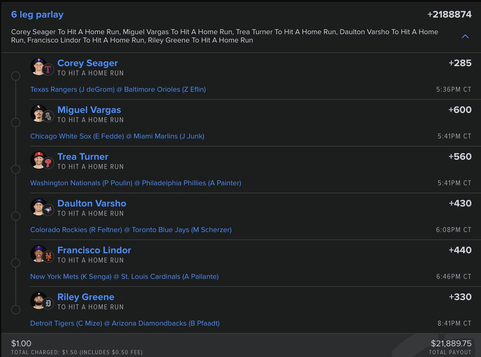The image size is (481, 357).
Task: Click Riley Greene's player headshot
Action: pyautogui.click(x=38, y=301)
